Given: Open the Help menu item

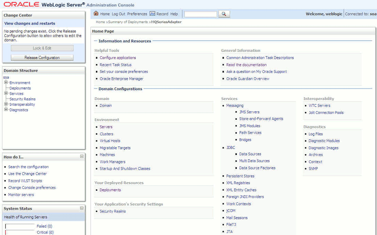Looking at the screenshot, I should point(174,14).
